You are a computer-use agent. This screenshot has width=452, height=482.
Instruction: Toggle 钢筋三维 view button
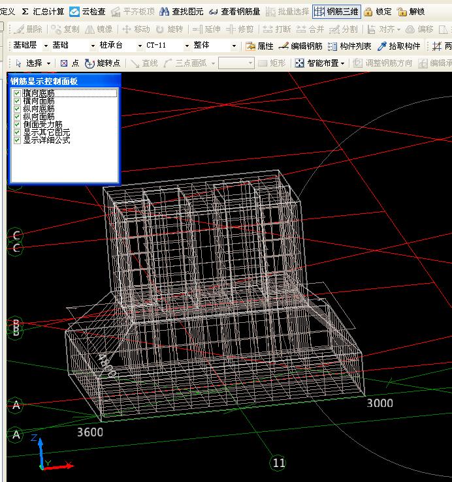click(x=336, y=12)
